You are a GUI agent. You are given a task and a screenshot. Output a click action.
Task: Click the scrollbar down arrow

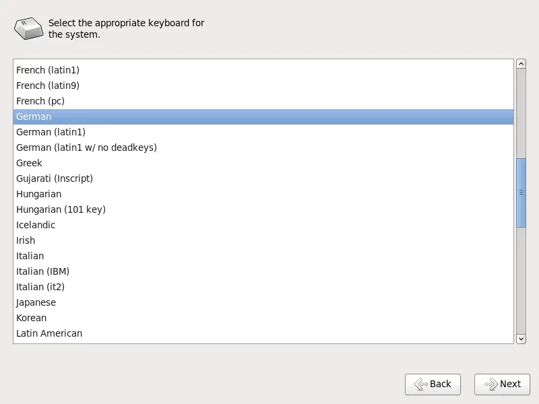[521, 339]
